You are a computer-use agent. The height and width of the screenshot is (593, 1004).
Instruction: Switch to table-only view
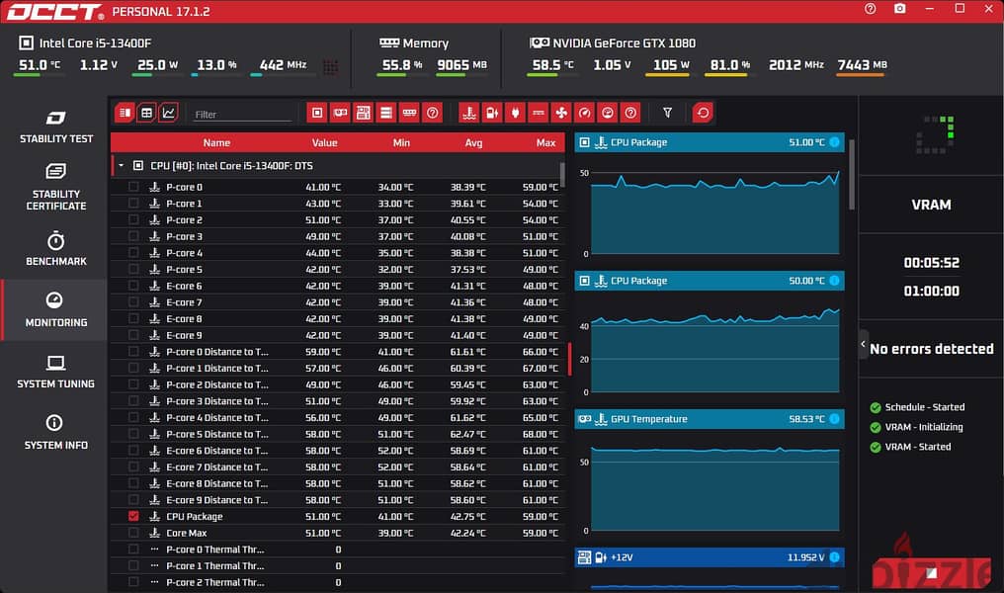click(146, 113)
